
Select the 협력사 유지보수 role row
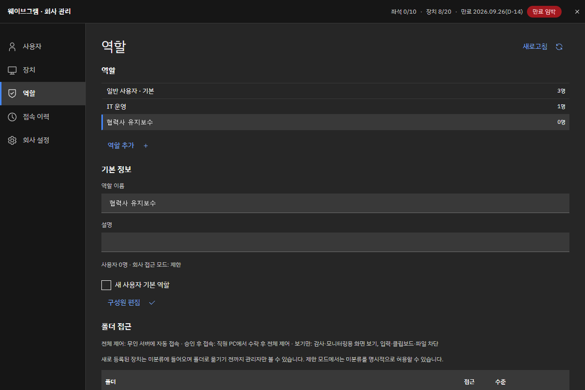[335, 122]
